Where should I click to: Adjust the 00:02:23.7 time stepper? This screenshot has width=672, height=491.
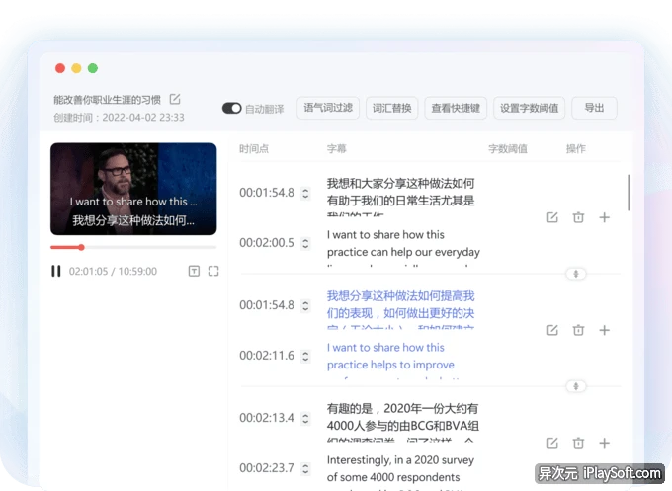click(305, 468)
